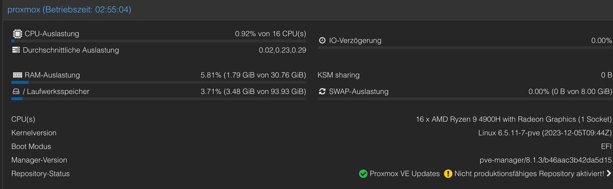This screenshot has width=613, height=189.
Task: Click the disk icon beside Laufwerksspeicher
Action: tap(16, 92)
